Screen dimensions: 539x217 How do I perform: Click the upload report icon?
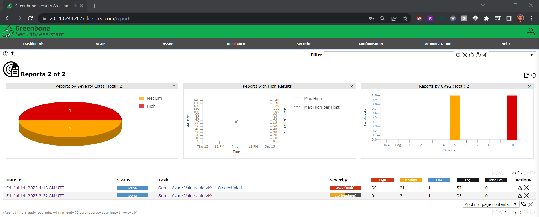12,54
